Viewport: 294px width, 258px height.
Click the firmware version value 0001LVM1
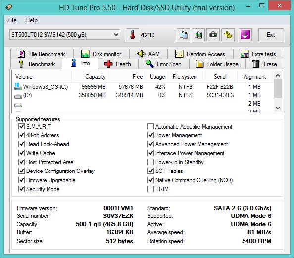(118, 208)
